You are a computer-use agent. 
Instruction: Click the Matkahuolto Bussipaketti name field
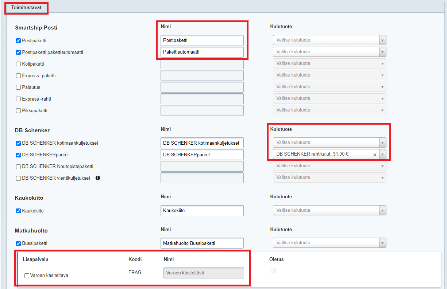202,243
